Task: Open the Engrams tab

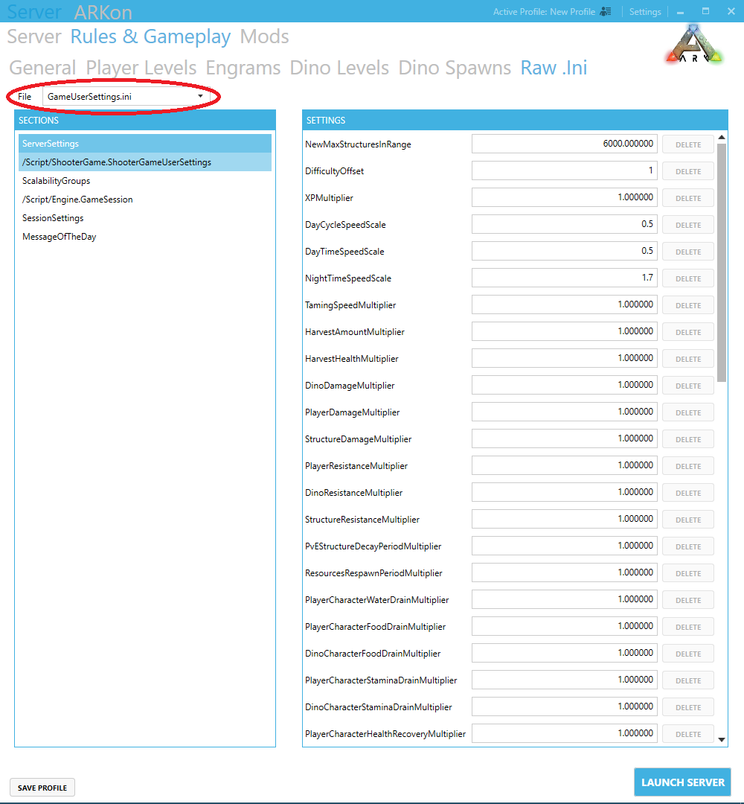Action: pos(243,68)
